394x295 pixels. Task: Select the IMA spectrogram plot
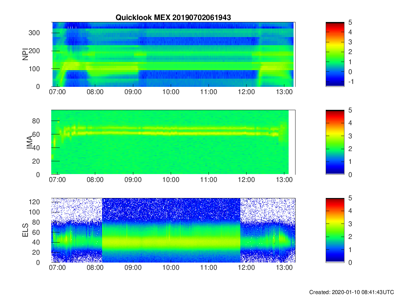click(173, 142)
